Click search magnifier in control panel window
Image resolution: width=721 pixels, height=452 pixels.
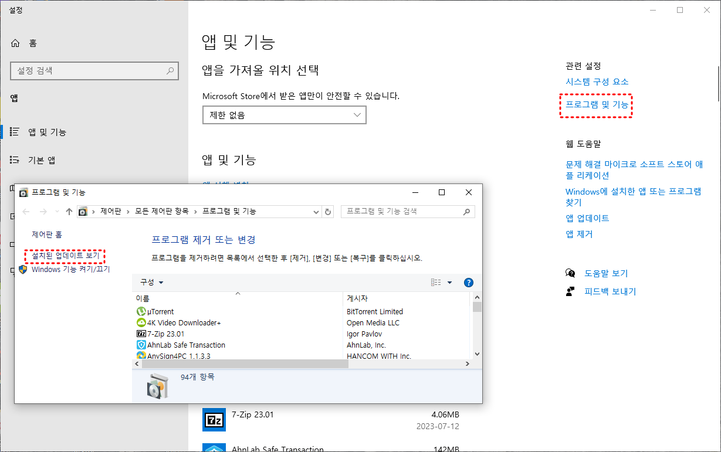(x=467, y=212)
